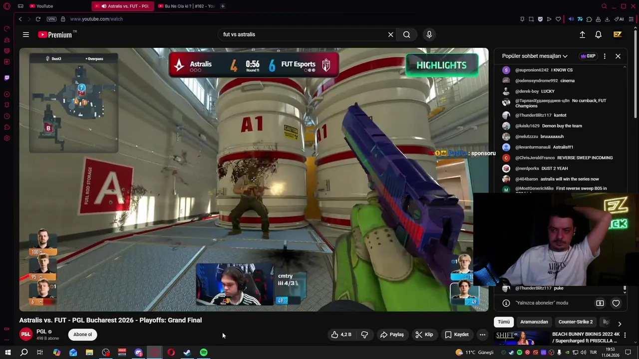Open Twitch in Opera sidebar

pyautogui.click(x=6, y=78)
